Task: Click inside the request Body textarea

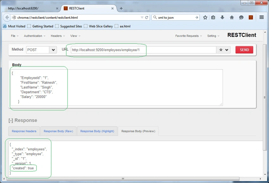Action: pyautogui.click(x=117, y=87)
